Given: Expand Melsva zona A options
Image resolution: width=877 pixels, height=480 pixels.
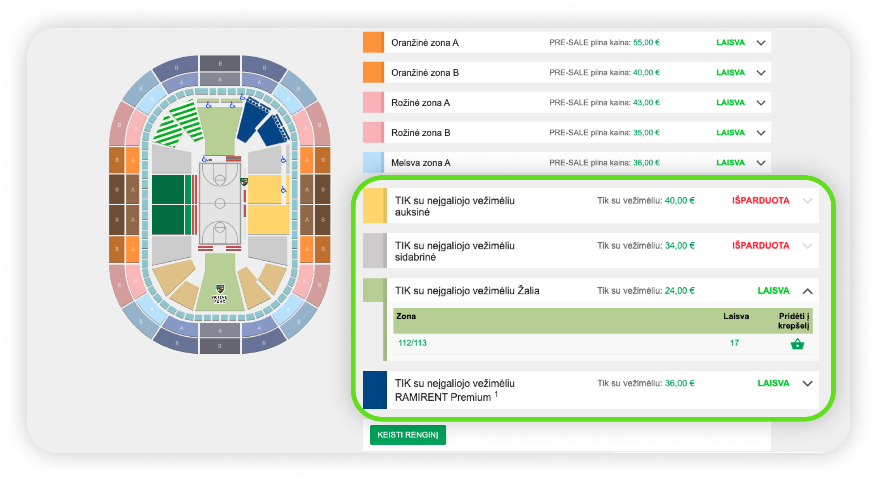Looking at the screenshot, I should tap(761, 163).
